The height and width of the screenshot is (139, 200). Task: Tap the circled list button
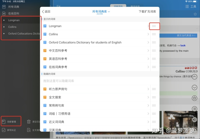pos(194,109)
